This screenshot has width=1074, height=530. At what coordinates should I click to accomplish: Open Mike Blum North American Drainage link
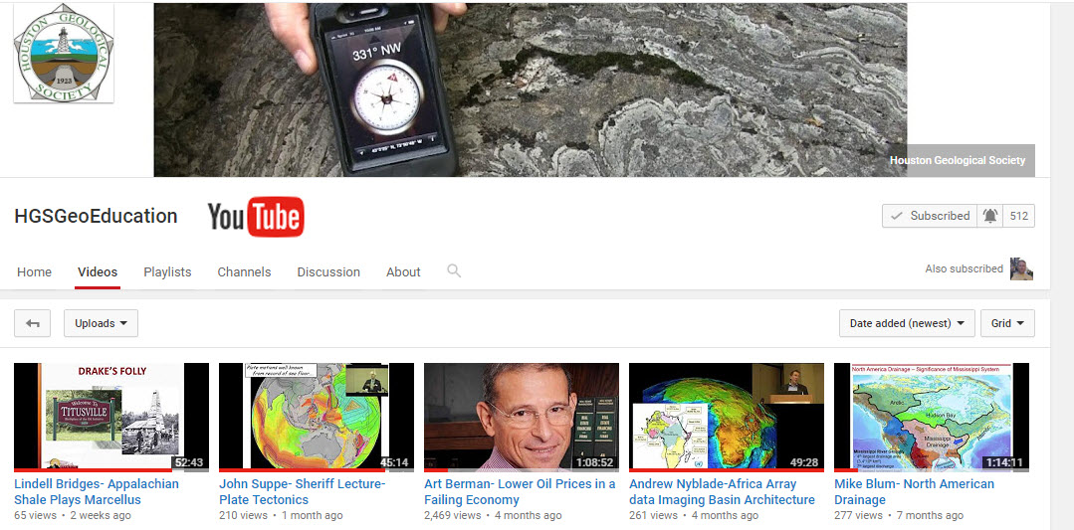point(914,491)
